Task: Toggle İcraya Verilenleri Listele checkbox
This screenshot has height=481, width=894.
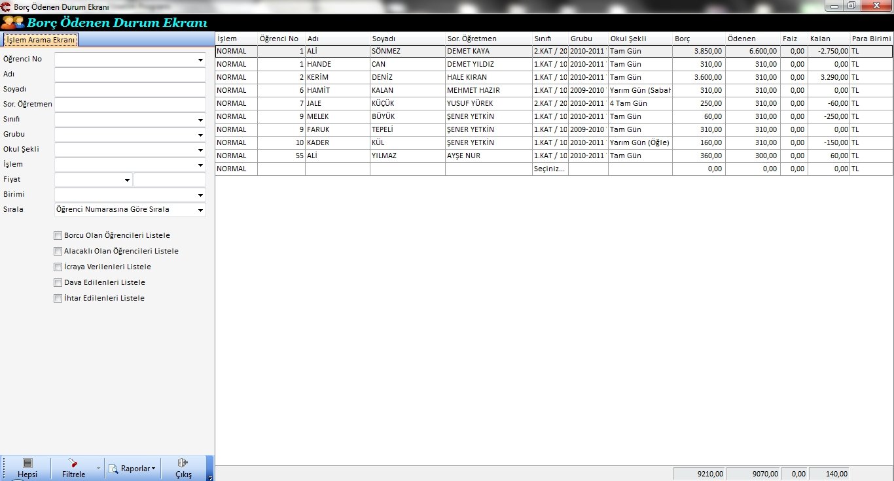Action: (58, 267)
